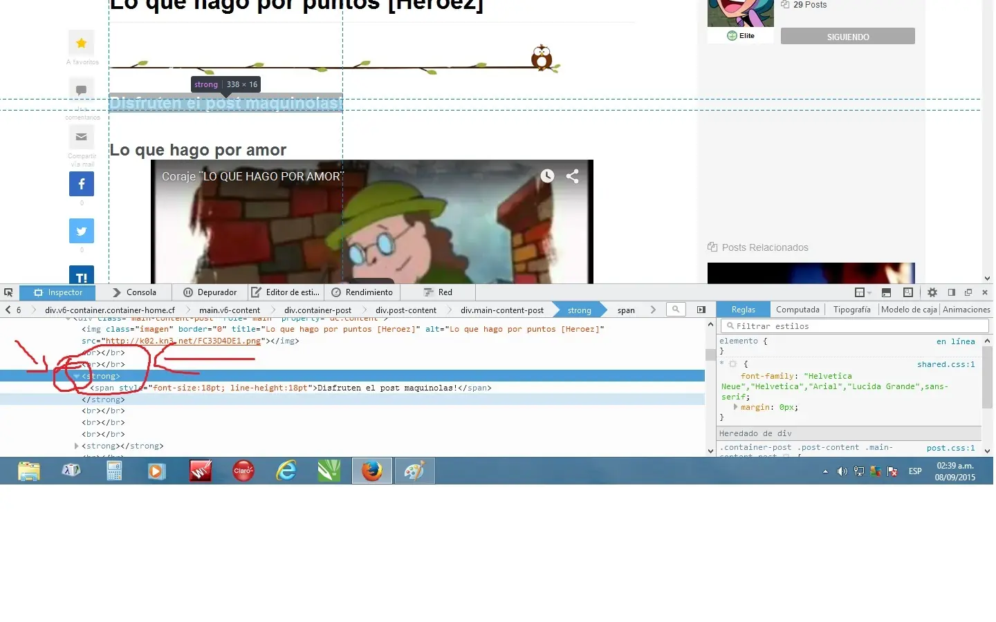Switch to Computada side tab

click(x=797, y=310)
